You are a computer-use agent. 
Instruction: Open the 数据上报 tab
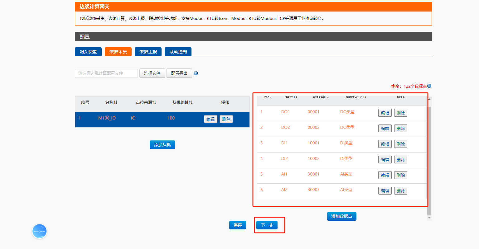click(148, 52)
